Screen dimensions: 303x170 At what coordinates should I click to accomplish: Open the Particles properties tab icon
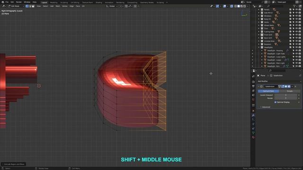[x=253, y=119]
